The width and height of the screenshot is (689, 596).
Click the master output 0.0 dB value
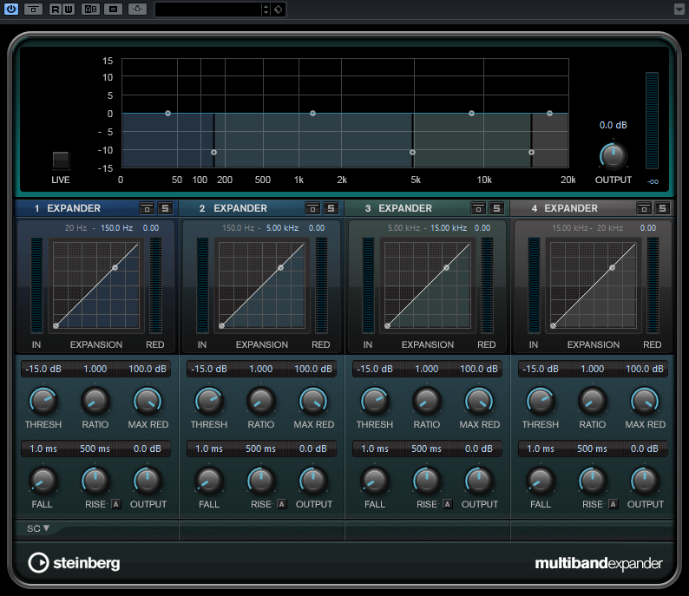click(613, 125)
